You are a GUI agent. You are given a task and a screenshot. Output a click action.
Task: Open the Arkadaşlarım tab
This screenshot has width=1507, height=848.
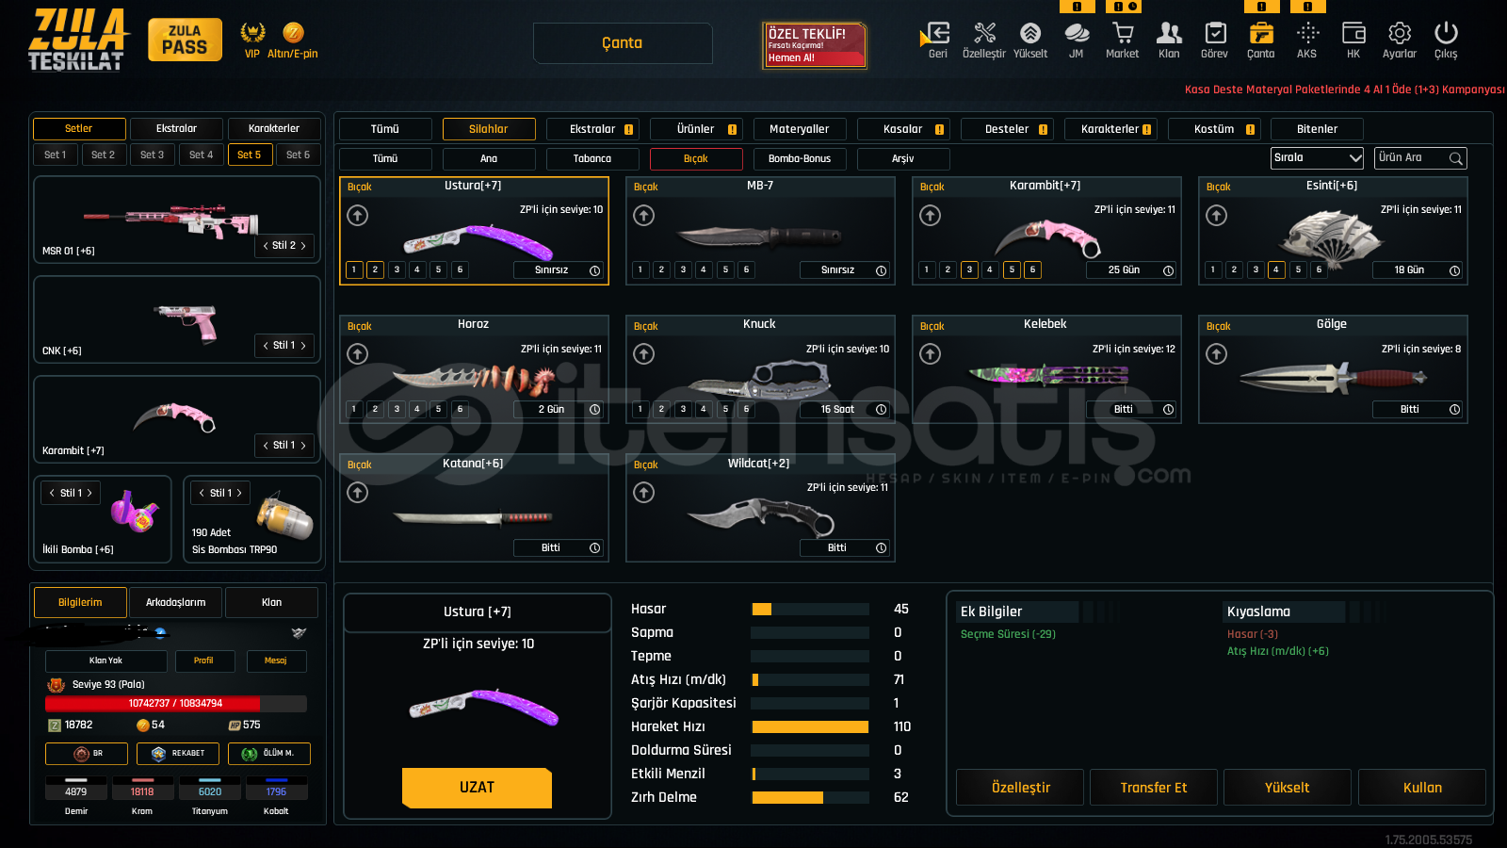[x=175, y=602]
